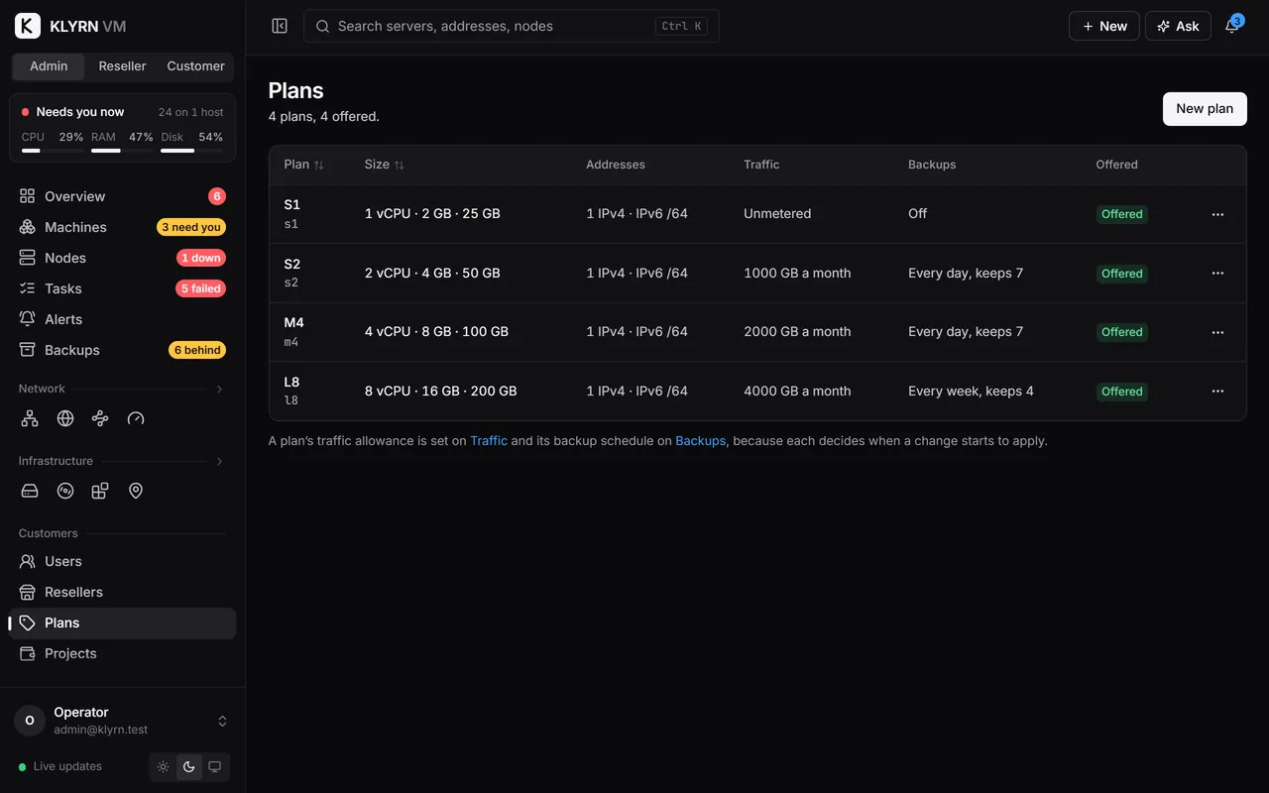Open the notifications bell
The image size is (1269, 793).
1232,26
